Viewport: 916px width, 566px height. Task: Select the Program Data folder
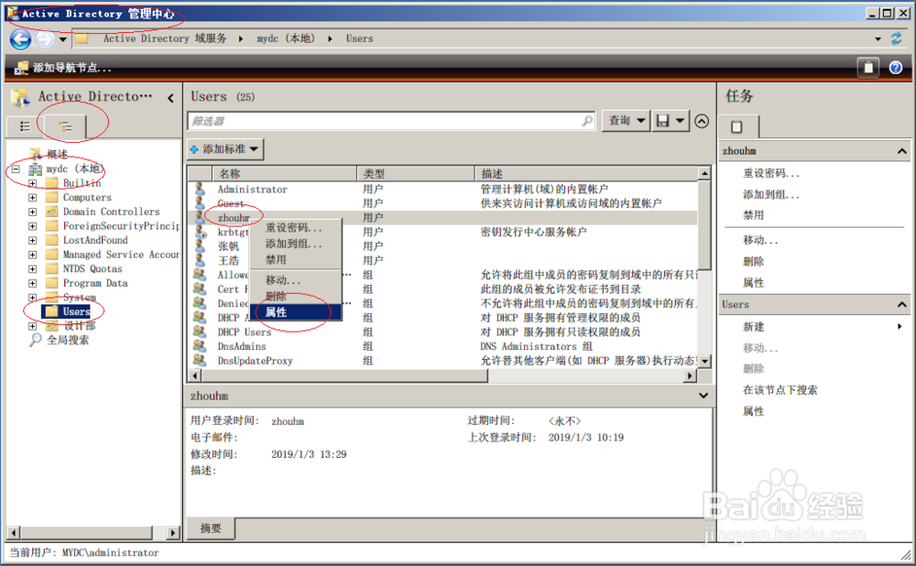(x=95, y=283)
